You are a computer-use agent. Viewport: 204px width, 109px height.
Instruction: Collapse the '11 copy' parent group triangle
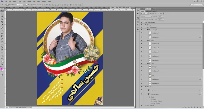(x=148, y=63)
